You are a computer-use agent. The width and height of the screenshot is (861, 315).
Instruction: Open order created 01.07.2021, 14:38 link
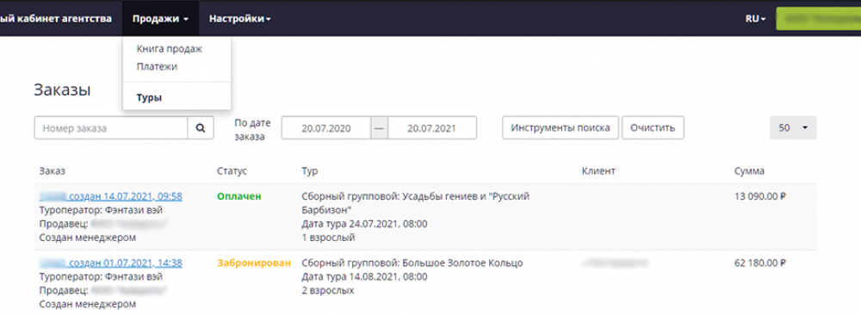[x=111, y=262]
